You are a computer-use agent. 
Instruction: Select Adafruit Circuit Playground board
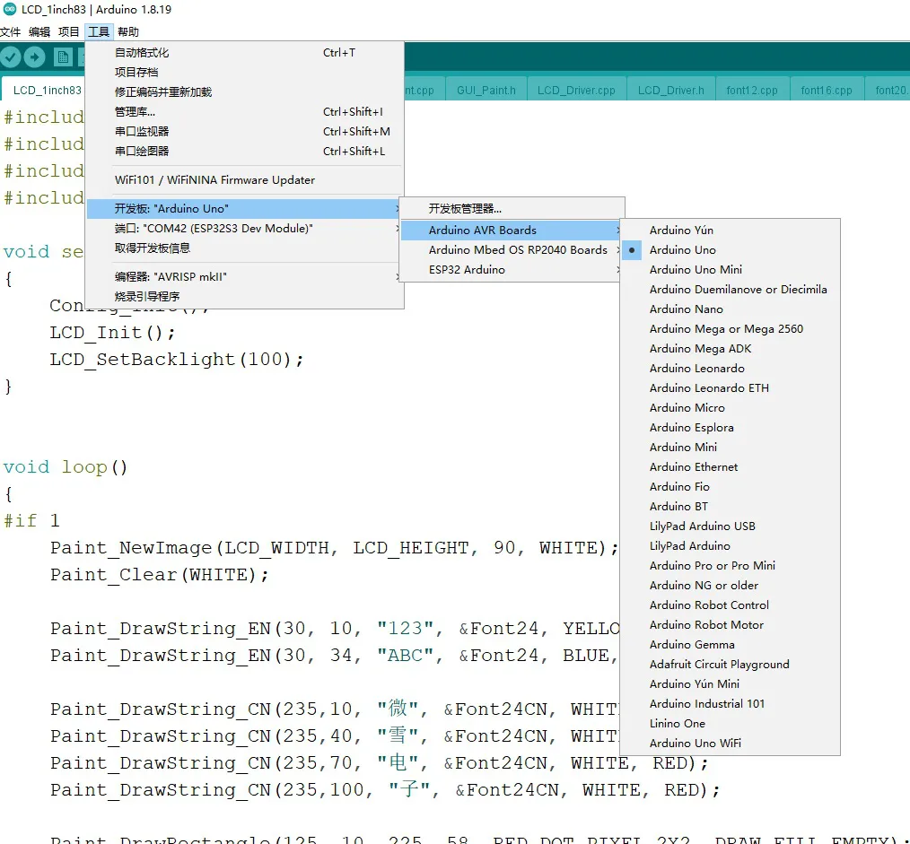(731, 665)
